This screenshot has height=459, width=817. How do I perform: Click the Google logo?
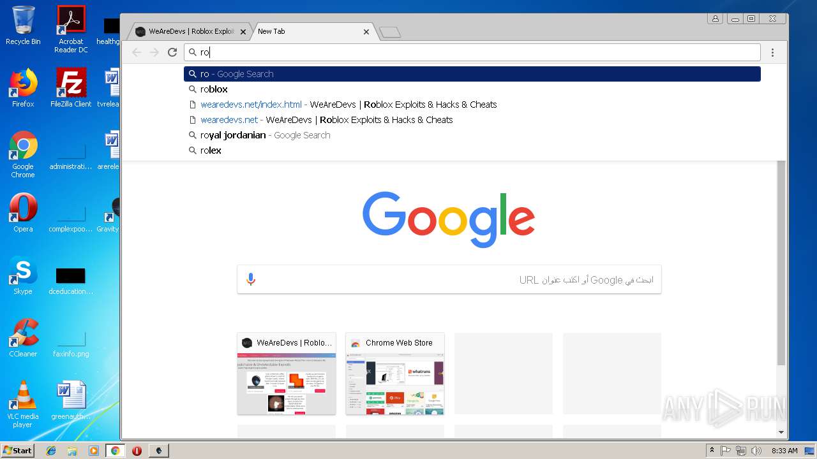[x=449, y=220]
